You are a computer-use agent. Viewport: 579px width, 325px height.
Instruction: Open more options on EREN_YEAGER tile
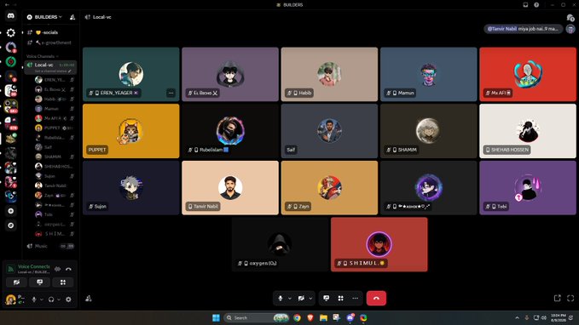tap(171, 93)
